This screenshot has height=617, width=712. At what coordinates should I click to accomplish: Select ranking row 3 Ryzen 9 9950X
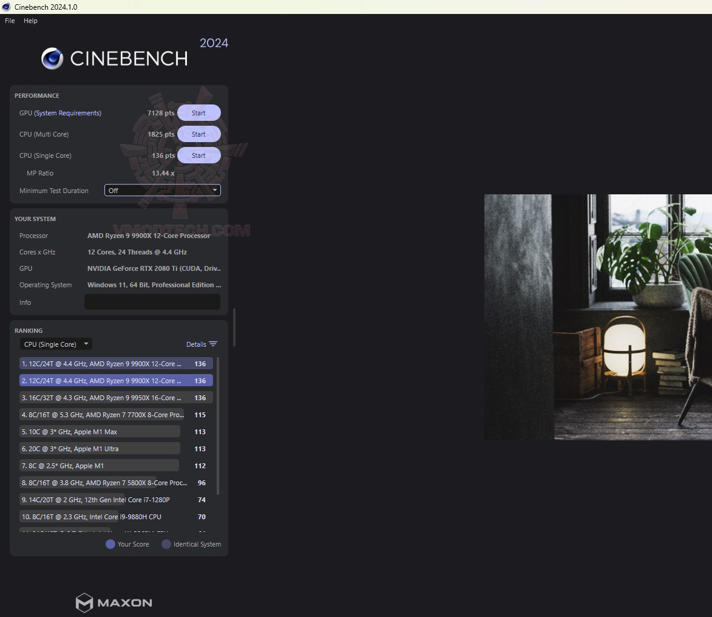click(117, 398)
